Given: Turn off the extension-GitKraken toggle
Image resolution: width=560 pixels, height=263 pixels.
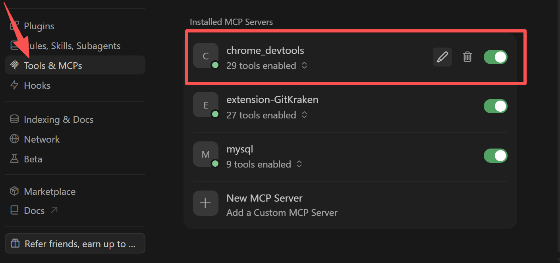Looking at the screenshot, I should pos(496,106).
